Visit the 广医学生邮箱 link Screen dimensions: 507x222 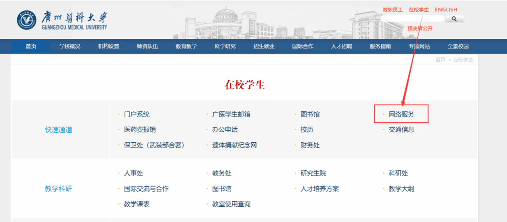[x=231, y=114]
